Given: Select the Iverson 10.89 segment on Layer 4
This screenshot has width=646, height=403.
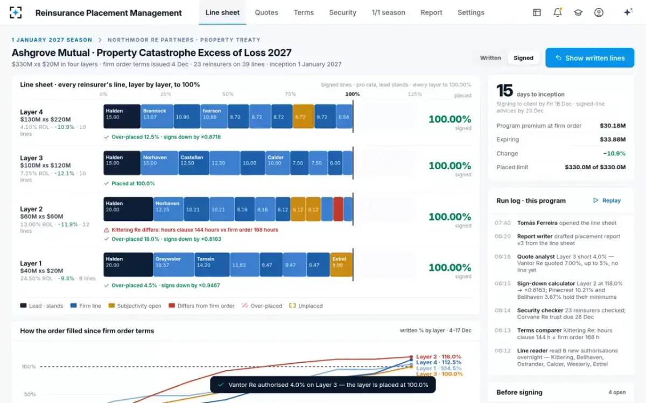Looking at the screenshot, I should [x=213, y=116].
